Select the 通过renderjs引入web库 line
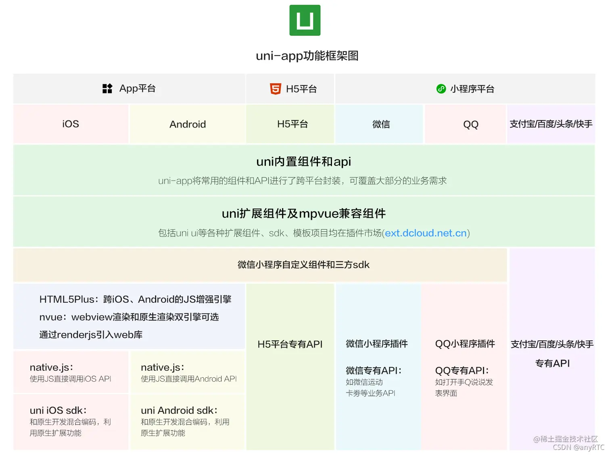Screen dimensions: 610x455 click(x=91, y=335)
